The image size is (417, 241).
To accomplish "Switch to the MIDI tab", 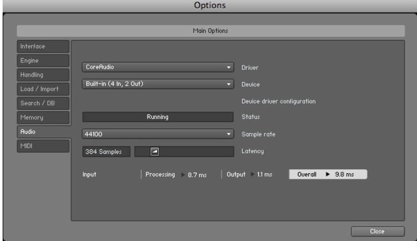I will pos(43,146).
